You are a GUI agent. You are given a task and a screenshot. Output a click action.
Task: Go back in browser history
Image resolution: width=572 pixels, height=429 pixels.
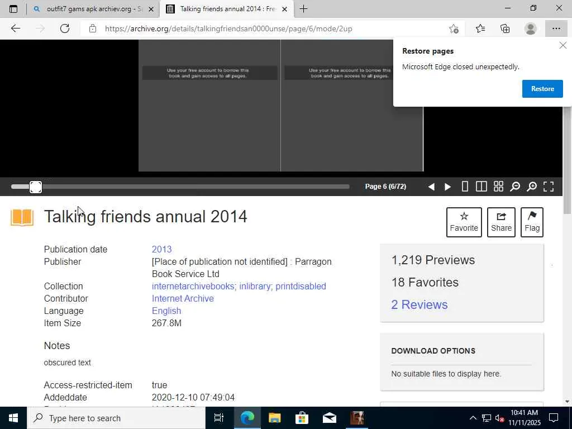(x=15, y=28)
